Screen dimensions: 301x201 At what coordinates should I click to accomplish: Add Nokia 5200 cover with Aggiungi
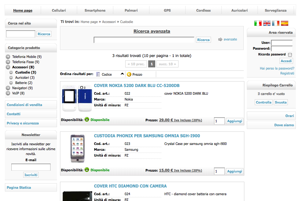tap(235, 121)
